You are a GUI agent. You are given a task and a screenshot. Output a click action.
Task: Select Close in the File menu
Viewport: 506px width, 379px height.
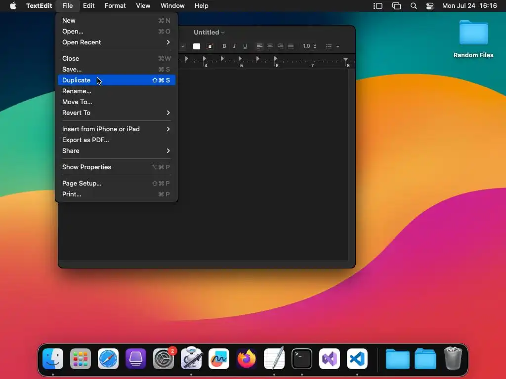(x=117, y=58)
